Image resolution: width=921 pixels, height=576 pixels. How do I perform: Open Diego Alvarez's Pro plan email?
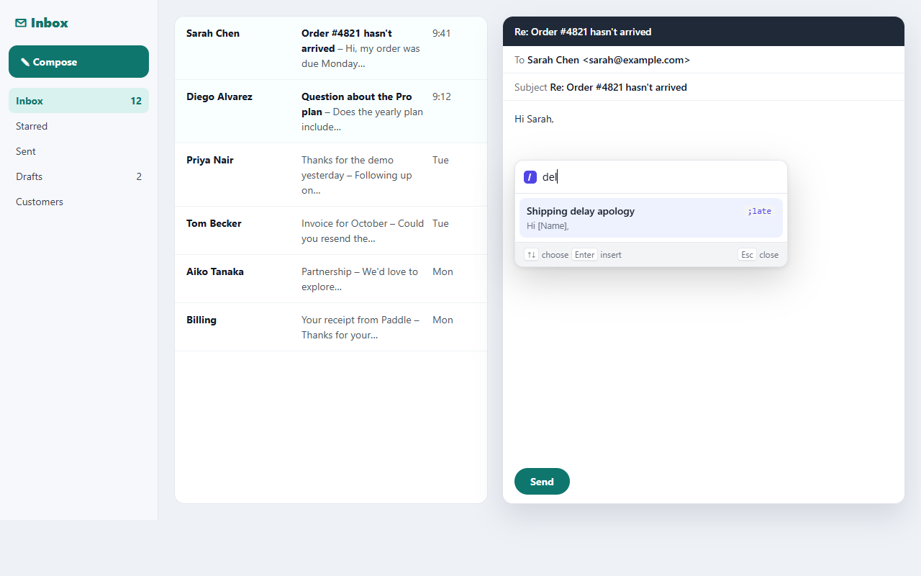pos(331,112)
